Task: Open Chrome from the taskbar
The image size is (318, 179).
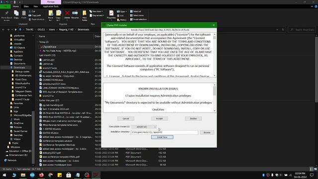Action: click(51, 175)
